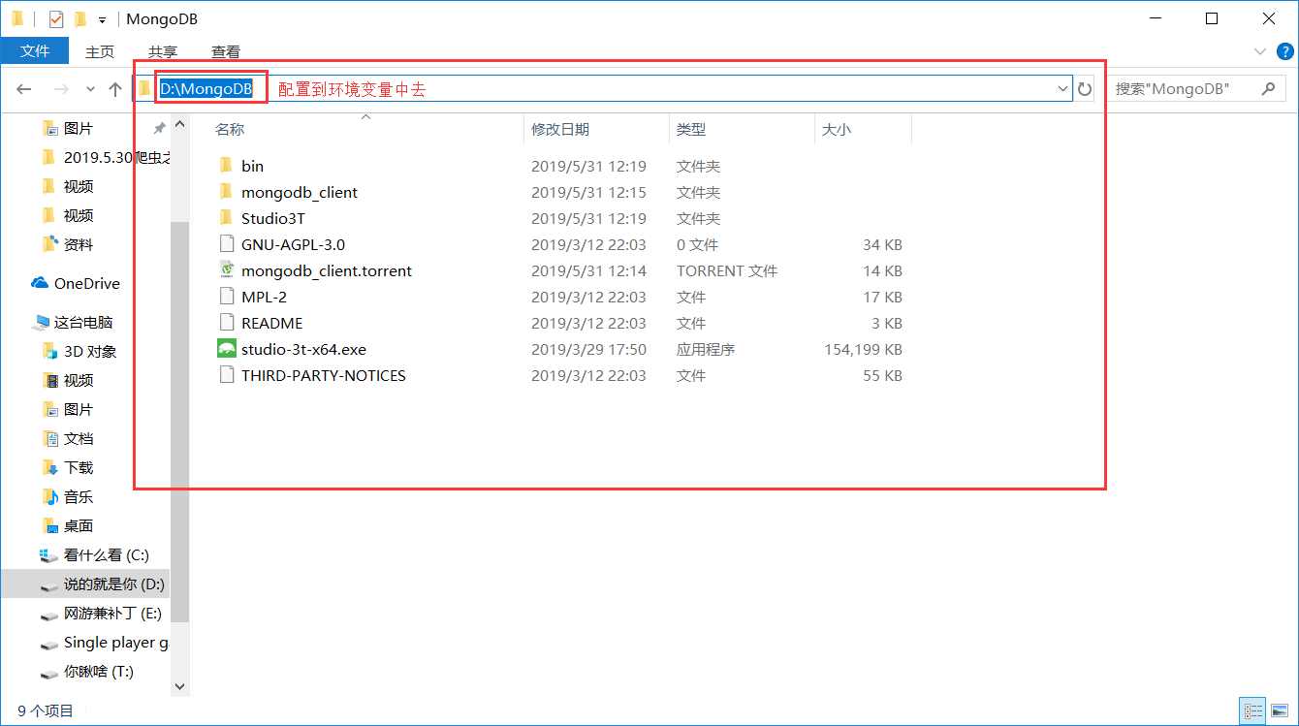Unpin the 图片 quick access pin

pyautogui.click(x=159, y=128)
